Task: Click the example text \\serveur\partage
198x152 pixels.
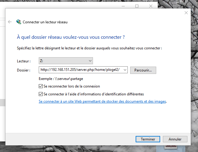Action: pyautogui.click(x=69, y=79)
